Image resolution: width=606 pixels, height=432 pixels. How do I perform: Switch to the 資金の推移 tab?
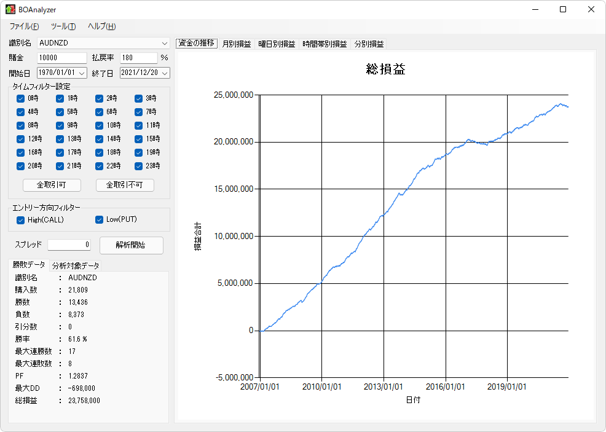click(x=197, y=43)
